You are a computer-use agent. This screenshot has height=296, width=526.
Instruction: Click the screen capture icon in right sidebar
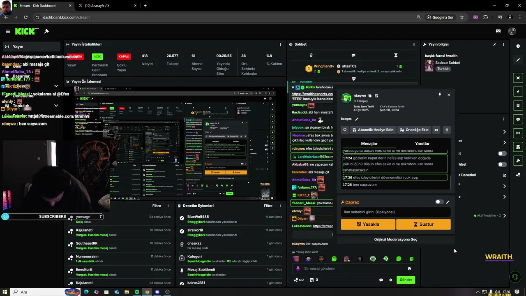click(x=518, y=78)
